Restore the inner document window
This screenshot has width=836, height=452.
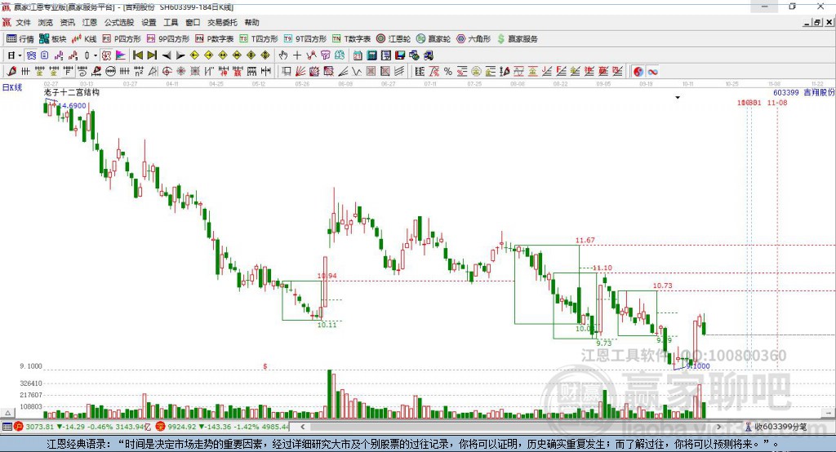tap(817, 22)
